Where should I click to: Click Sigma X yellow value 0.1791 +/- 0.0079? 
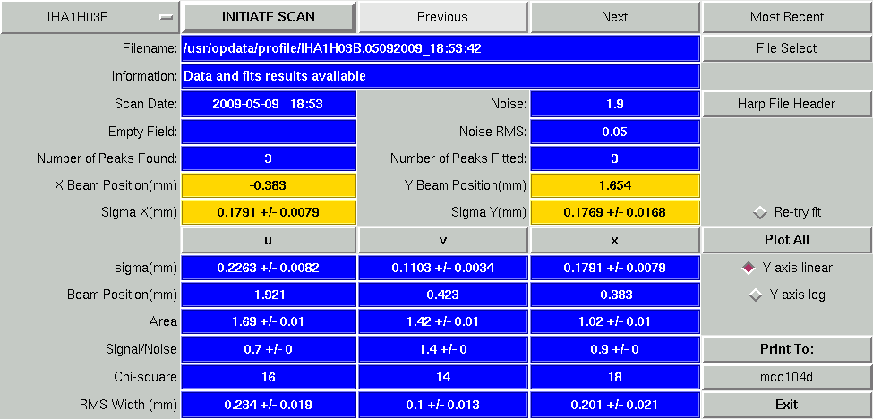269,212
